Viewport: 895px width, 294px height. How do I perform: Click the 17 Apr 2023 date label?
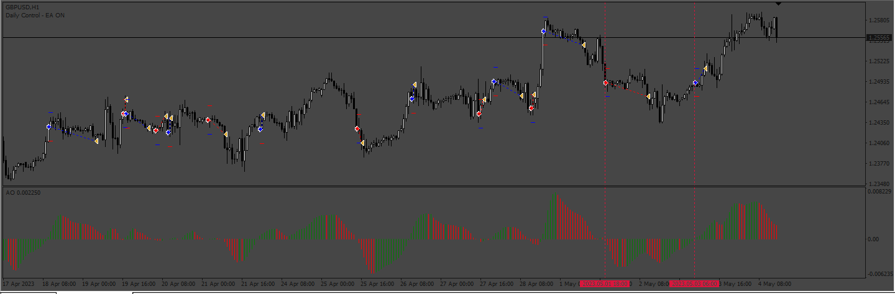[19, 284]
